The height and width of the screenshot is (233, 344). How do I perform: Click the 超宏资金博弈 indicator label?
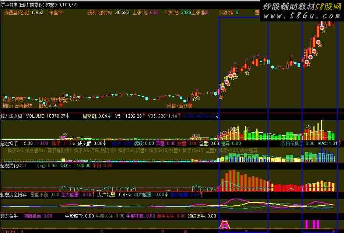pos(14,194)
